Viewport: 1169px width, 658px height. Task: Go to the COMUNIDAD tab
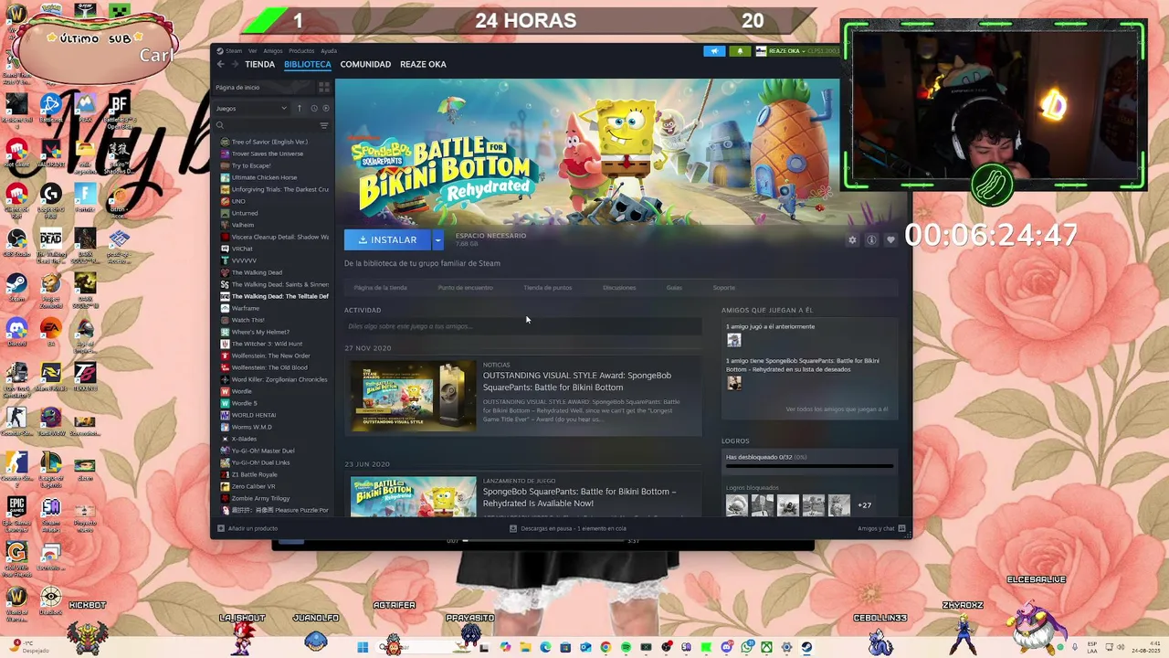tap(365, 64)
